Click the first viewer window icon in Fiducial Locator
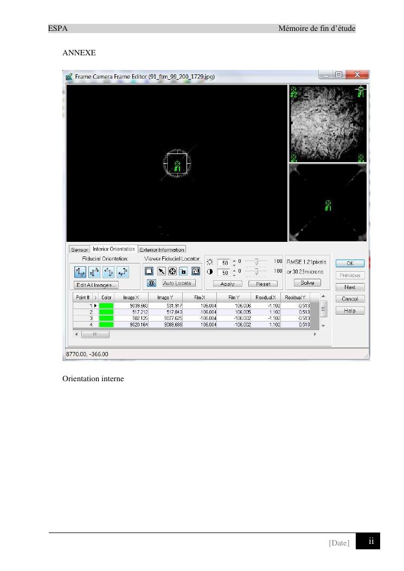 pos(149,271)
